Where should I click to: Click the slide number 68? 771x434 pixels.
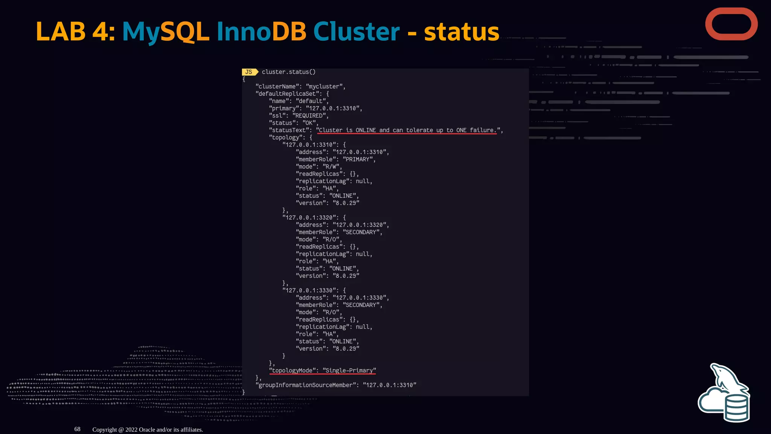point(77,429)
